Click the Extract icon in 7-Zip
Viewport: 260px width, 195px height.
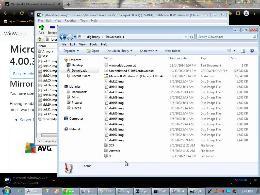[52, 27]
